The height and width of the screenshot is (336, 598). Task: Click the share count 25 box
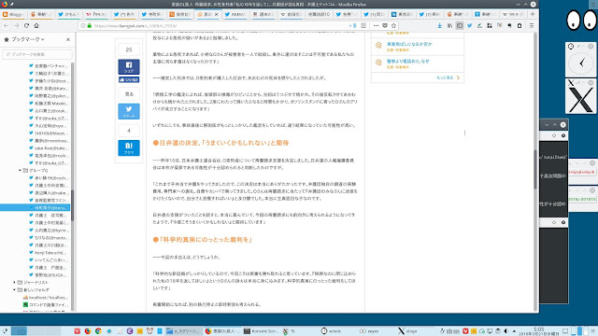(129, 49)
